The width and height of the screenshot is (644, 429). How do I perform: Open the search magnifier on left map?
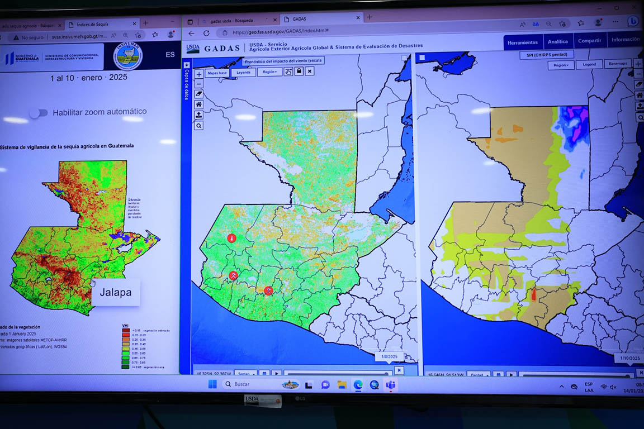pyautogui.click(x=198, y=126)
